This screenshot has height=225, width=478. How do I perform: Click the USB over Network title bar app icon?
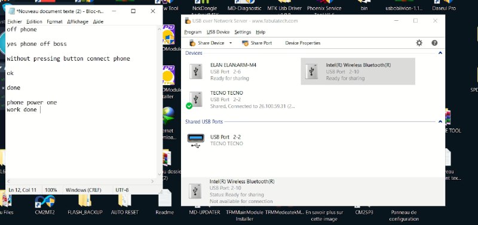pos(188,21)
